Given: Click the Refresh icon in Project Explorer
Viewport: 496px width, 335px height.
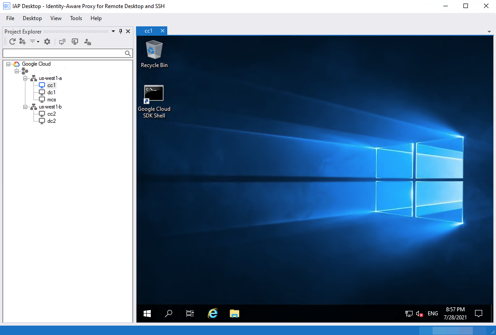Looking at the screenshot, I should pos(12,42).
